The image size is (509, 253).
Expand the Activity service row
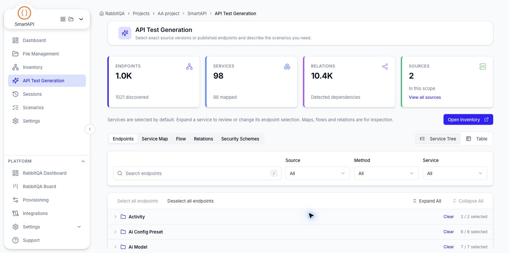[115, 217]
